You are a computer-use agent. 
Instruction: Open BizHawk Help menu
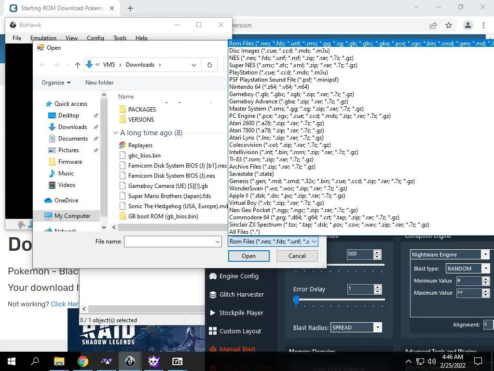(x=141, y=38)
